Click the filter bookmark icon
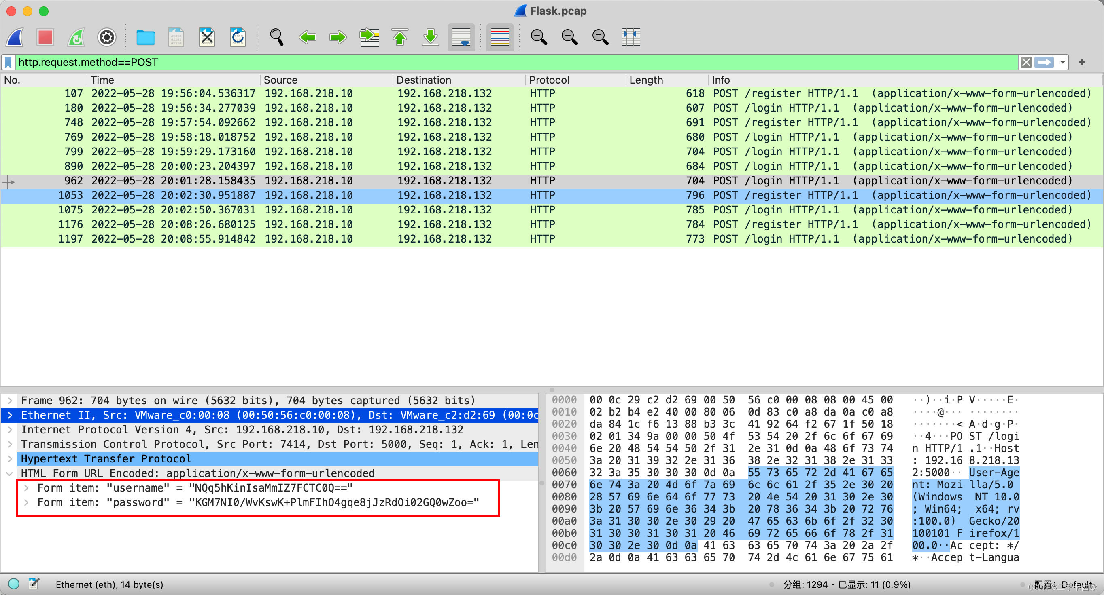This screenshot has width=1104, height=595. (x=8, y=63)
